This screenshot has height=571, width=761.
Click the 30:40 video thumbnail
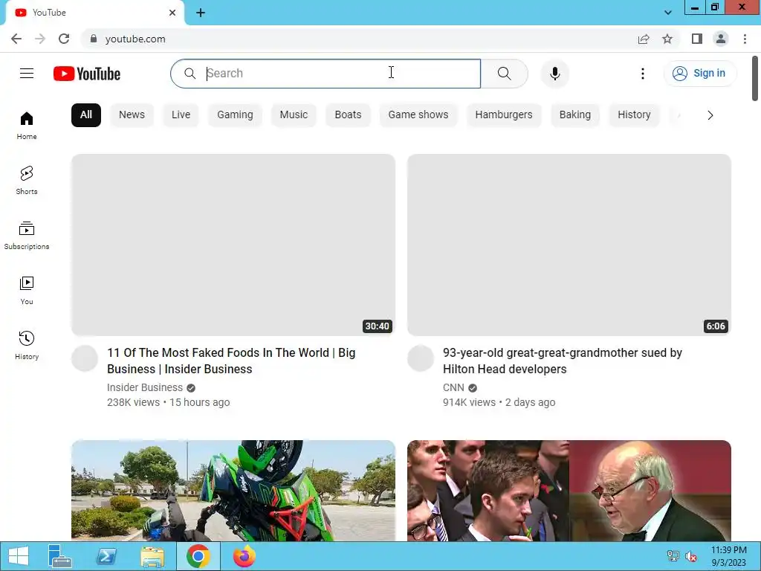pos(233,245)
